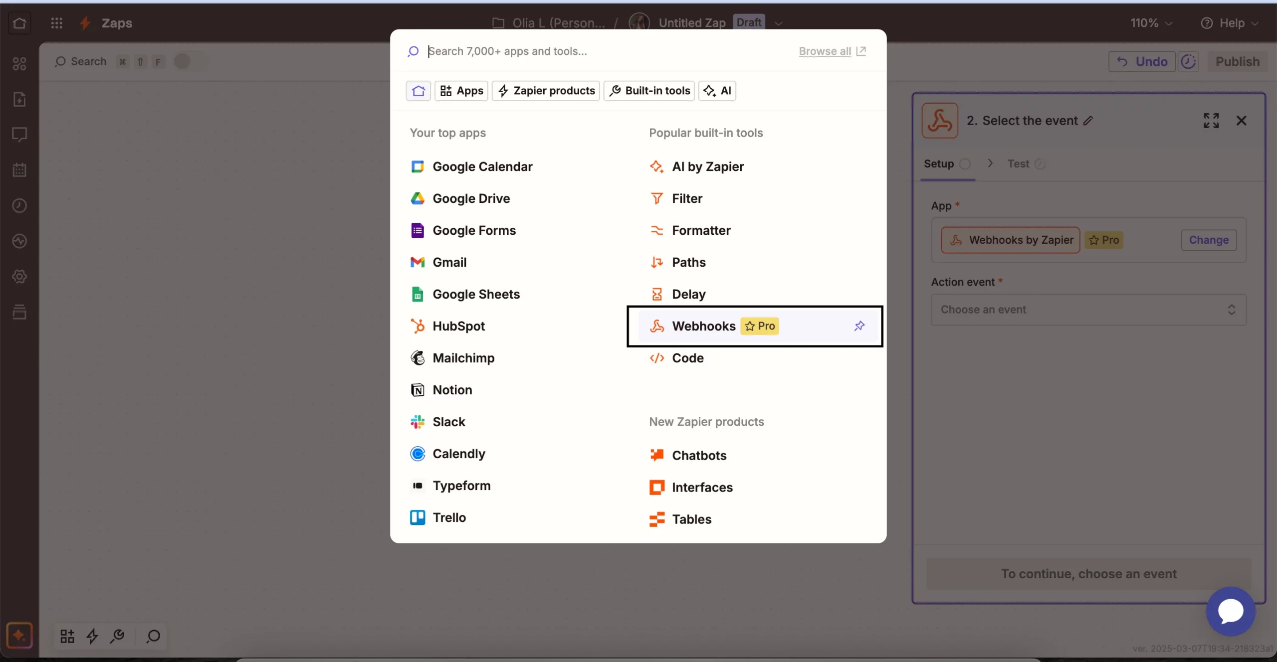The width and height of the screenshot is (1277, 662).
Task: Open the left sidebar notes comment icon
Action: (19, 135)
